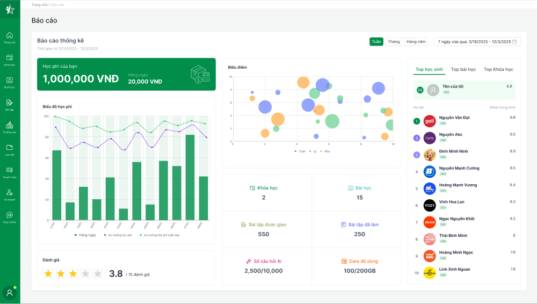This screenshot has width=537, height=304.
Task: Click the Họp online chat icon
Action: click(x=10, y=215)
